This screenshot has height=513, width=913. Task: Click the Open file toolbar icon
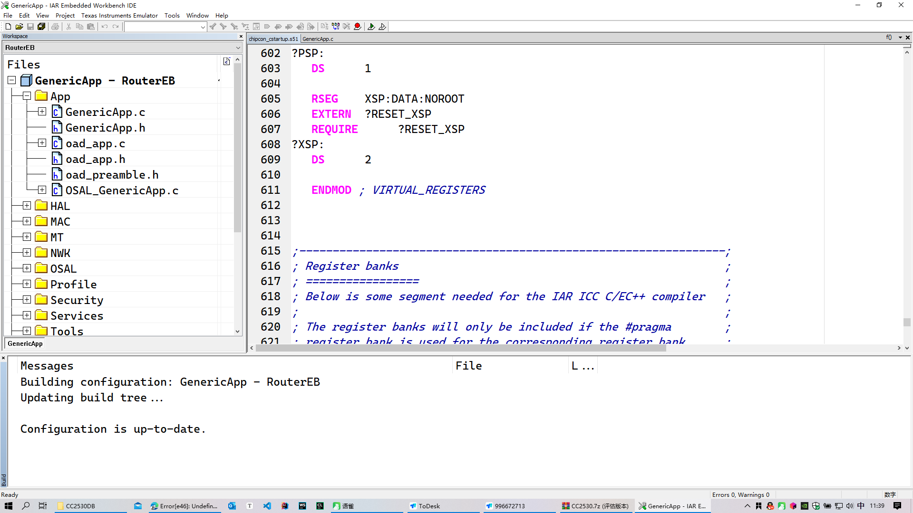[x=19, y=27]
